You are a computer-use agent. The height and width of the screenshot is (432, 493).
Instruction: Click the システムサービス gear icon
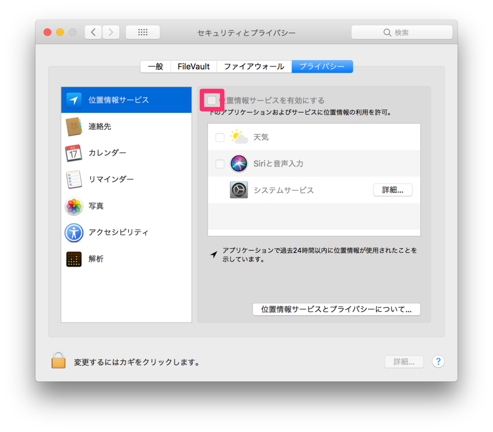(239, 190)
